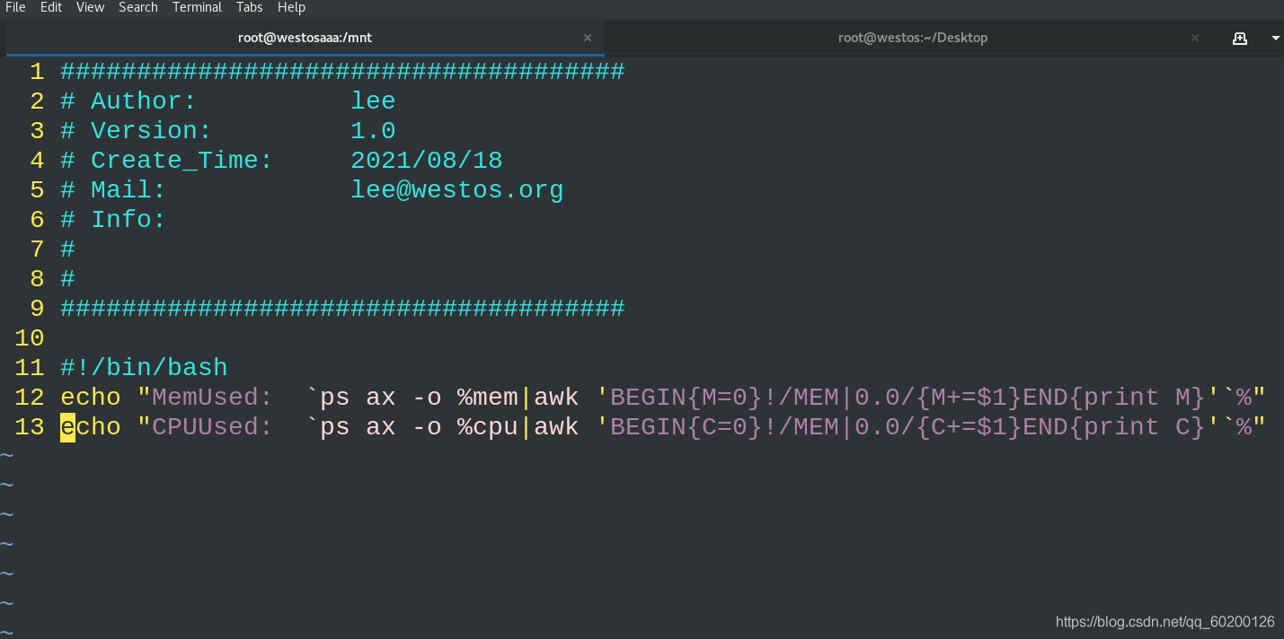Screen dimensions: 1284x639
Task: Switch to root@westos:~/Desktop tab
Action: point(912,38)
